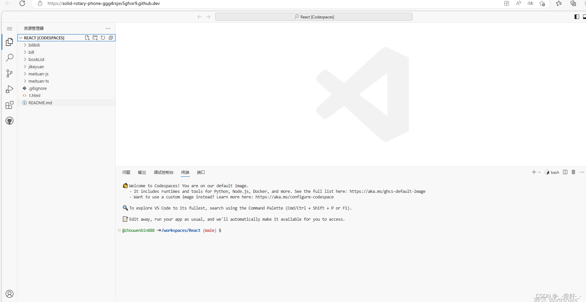Open terminal launch profile dropdown arrow
Screen dimensions: 586x302
pyautogui.click(x=539, y=172)
